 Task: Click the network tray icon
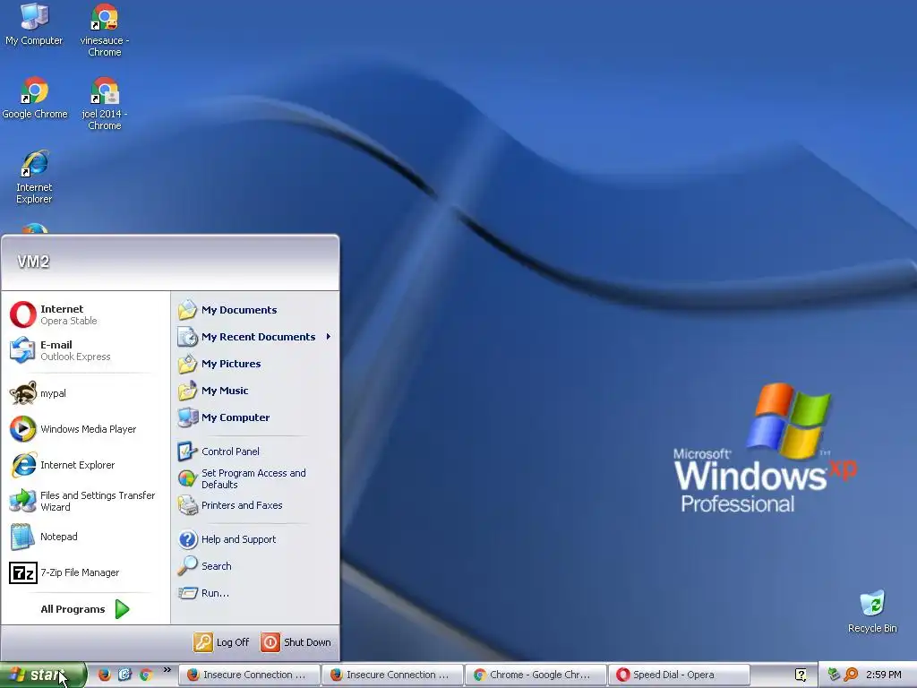(834, 675)
